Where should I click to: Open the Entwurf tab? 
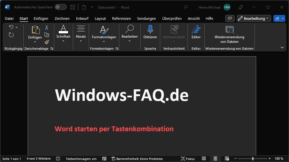tap(82, 19)
